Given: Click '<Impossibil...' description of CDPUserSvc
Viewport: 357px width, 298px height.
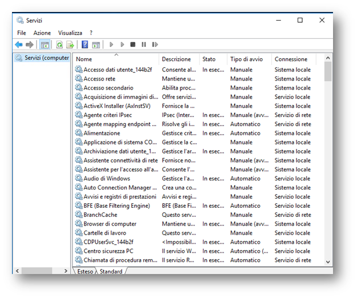Looking at the screenshot, I should [179, 242].
